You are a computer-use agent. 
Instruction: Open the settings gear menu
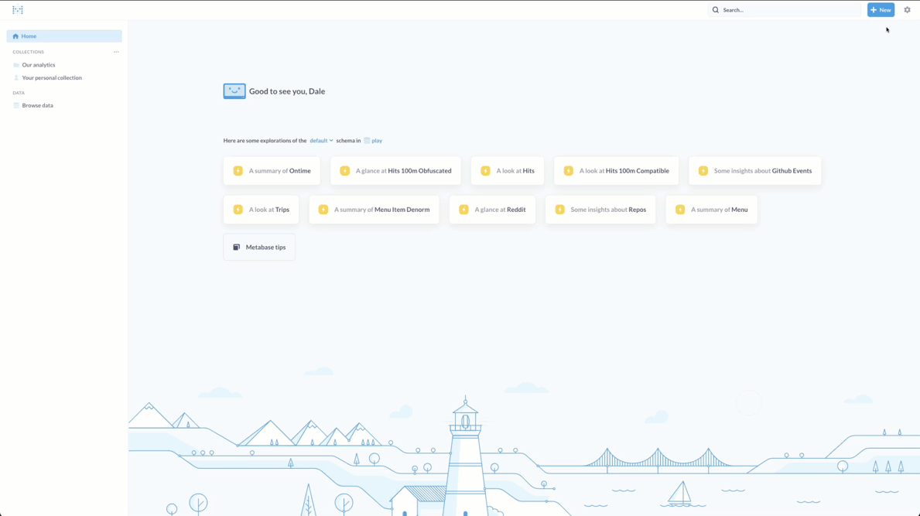pos(907,10)
